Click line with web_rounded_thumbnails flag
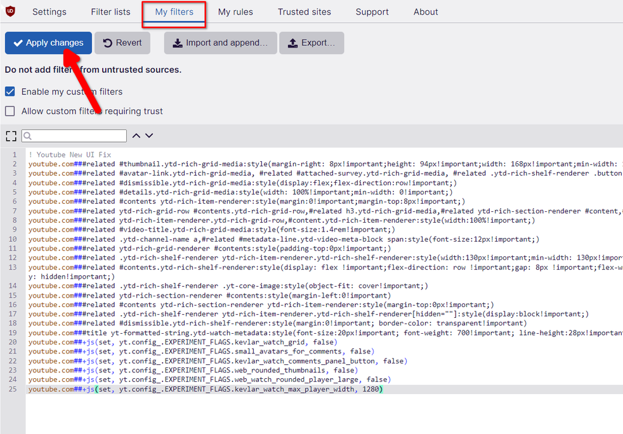The height and width of the screenshot is (434, 623). coord(193,370)
